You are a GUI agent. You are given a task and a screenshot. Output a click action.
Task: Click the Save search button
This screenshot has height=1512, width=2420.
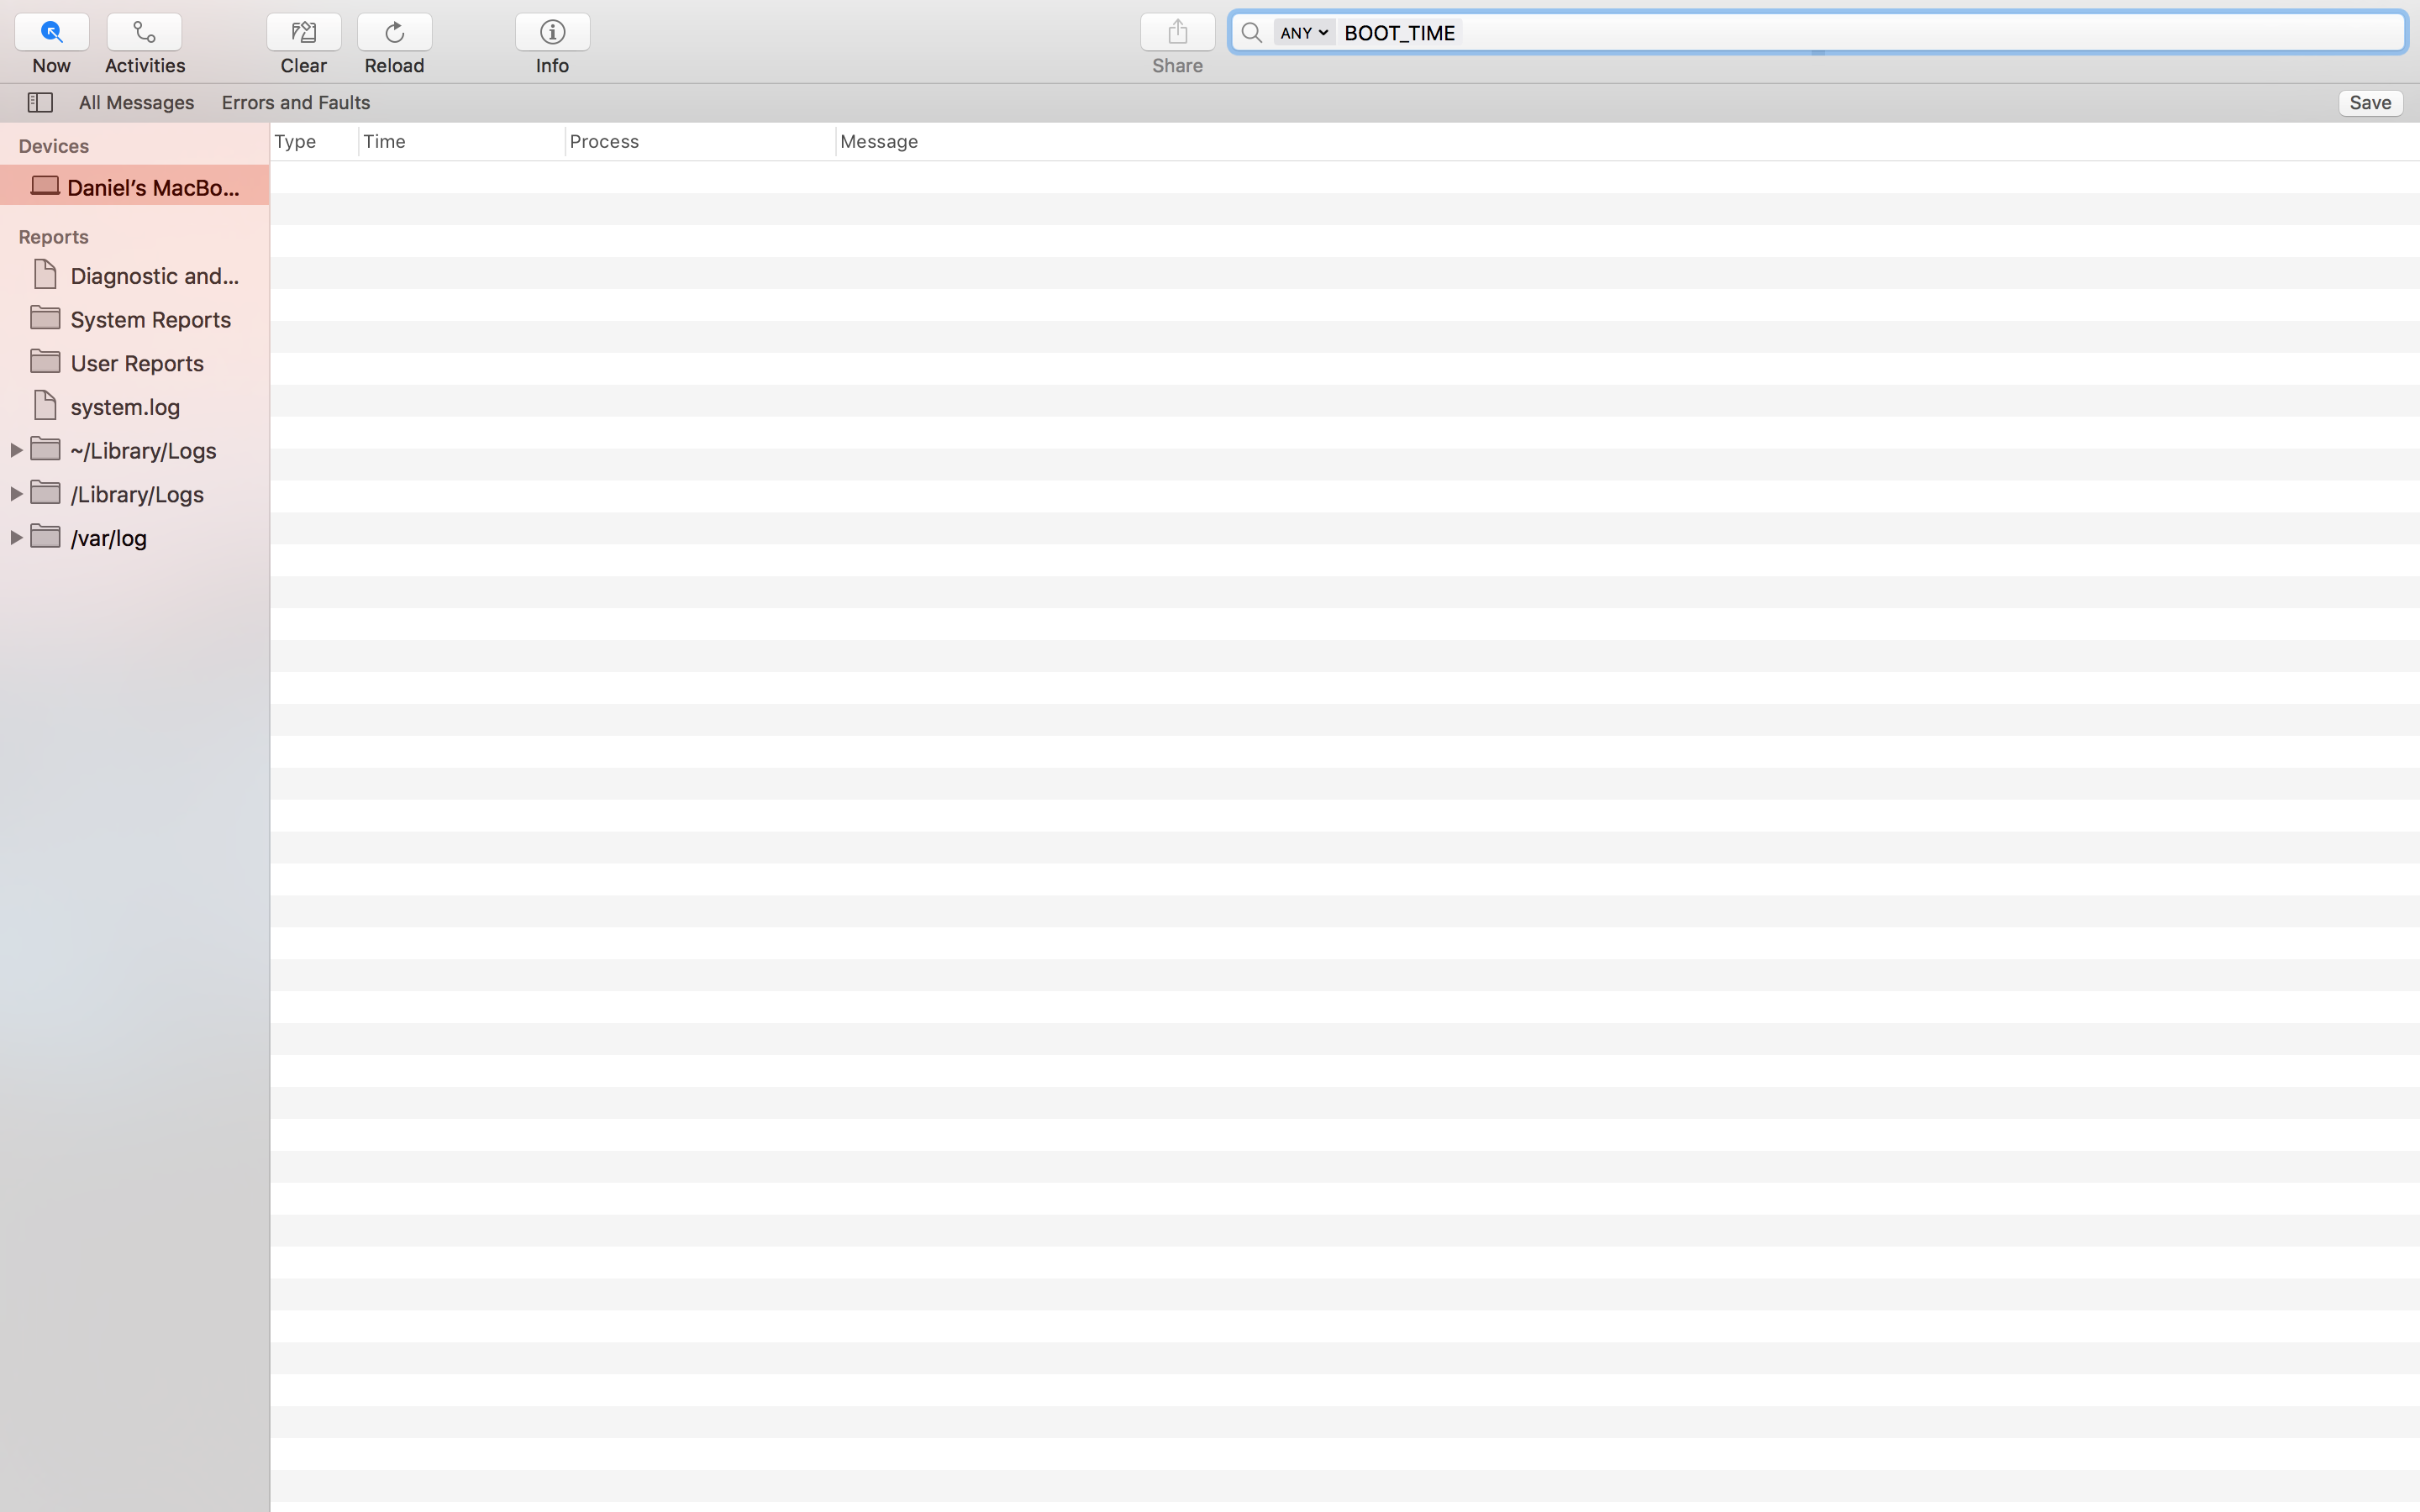2370,102
